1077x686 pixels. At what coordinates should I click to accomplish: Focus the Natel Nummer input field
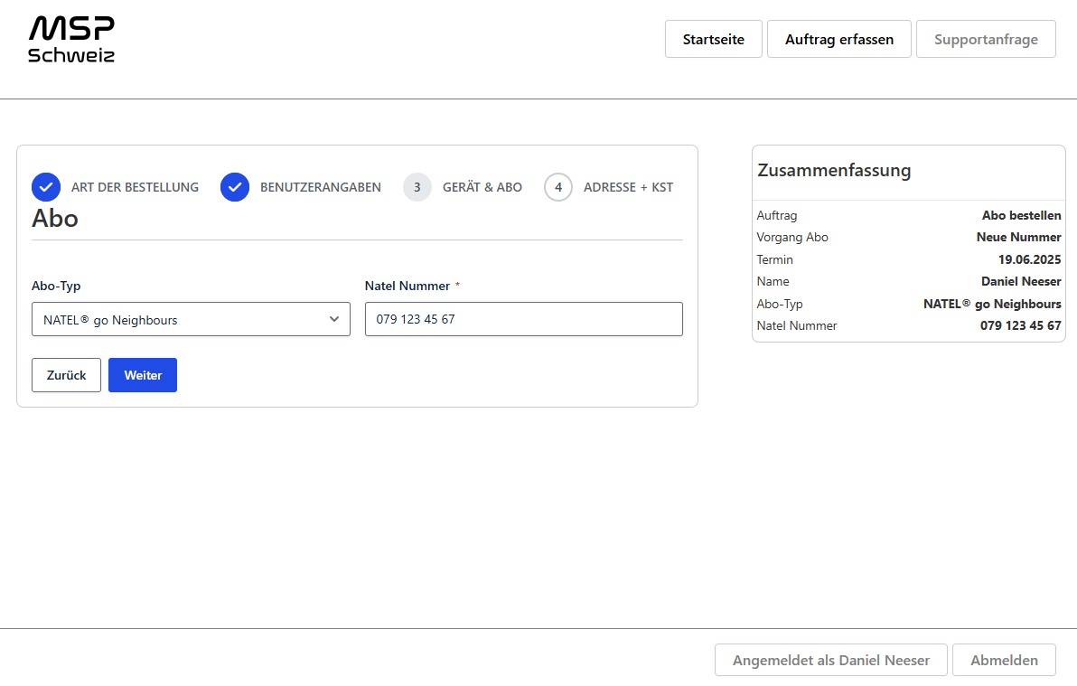pyautogui.click(x=523, y=319)
